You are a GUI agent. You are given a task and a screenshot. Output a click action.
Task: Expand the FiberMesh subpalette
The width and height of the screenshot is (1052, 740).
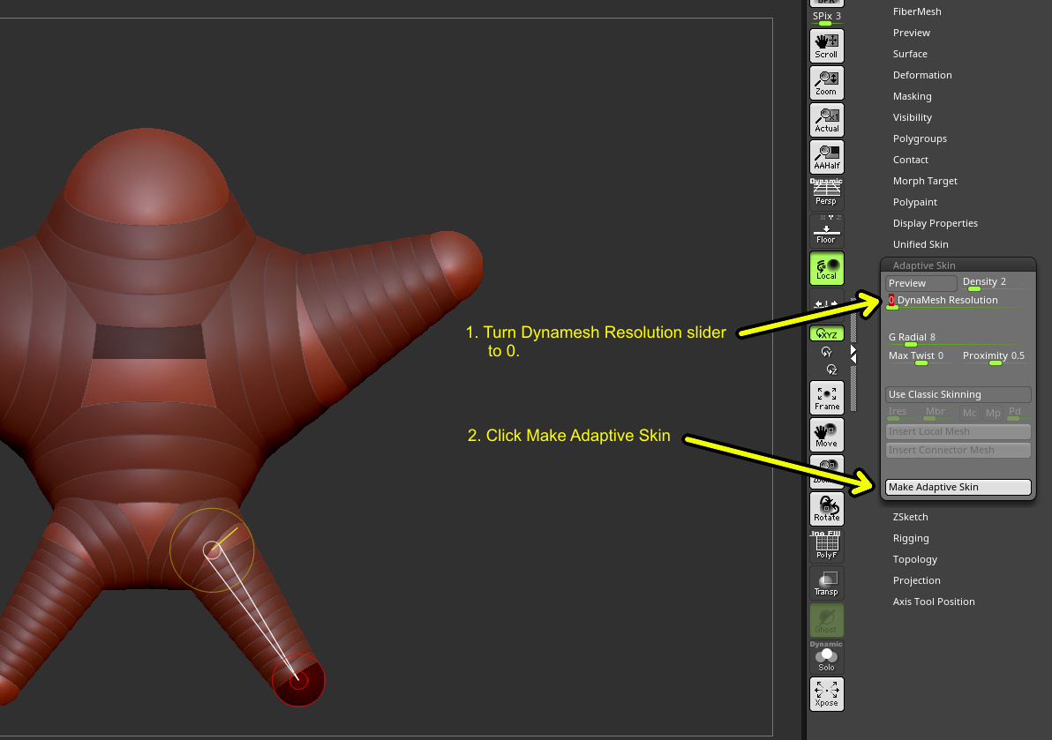[917, 11]
